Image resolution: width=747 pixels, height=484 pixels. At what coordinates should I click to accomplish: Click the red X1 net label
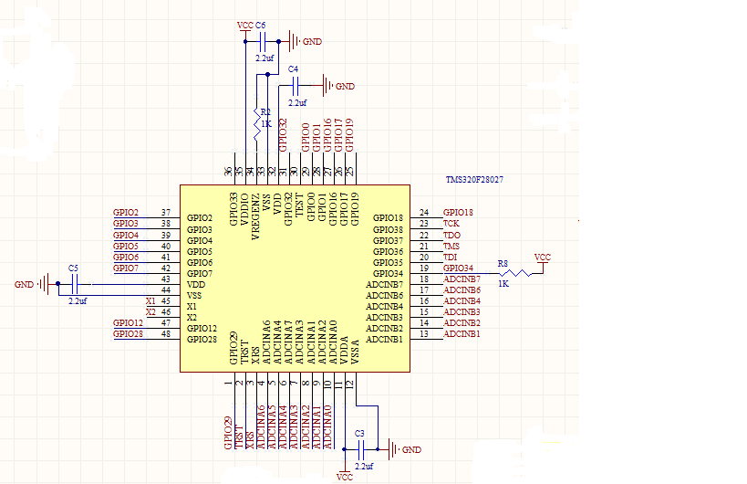(151, 300)
